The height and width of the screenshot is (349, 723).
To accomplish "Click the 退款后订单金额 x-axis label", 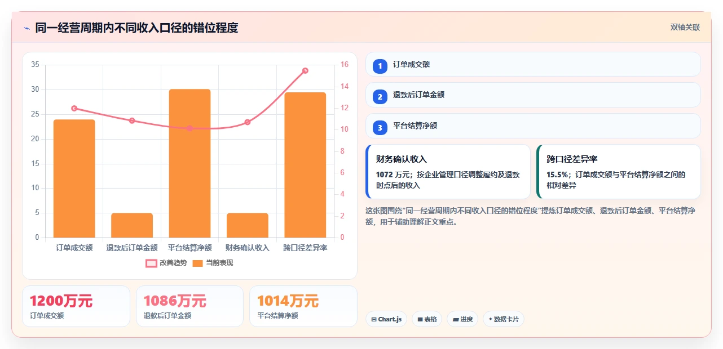I will 132,248.
